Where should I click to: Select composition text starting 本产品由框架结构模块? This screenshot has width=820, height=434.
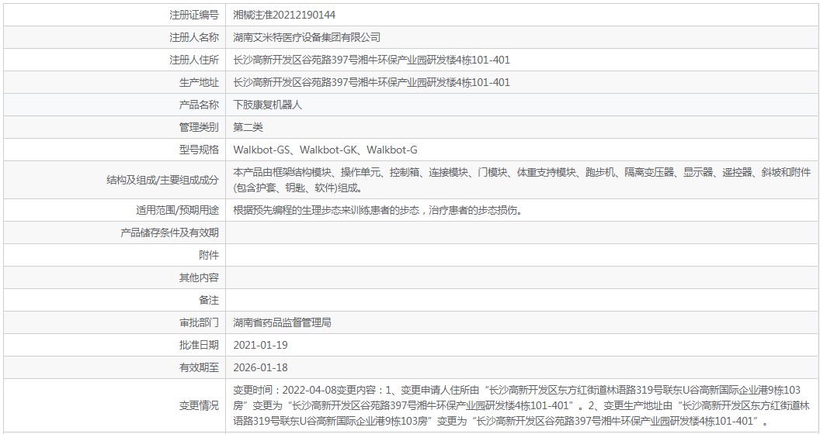[x=522, y=180]
